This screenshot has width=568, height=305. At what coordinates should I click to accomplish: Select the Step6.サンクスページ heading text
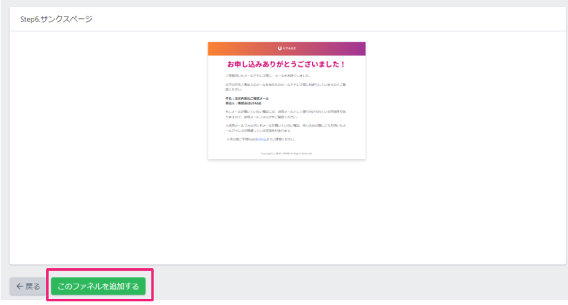tap(56, 19)
